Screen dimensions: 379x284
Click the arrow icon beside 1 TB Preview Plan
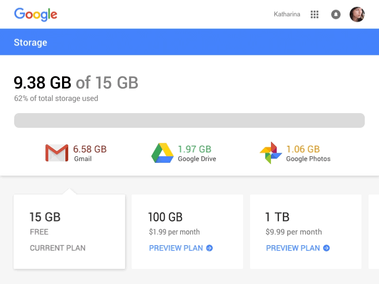[x=326, y=248]
